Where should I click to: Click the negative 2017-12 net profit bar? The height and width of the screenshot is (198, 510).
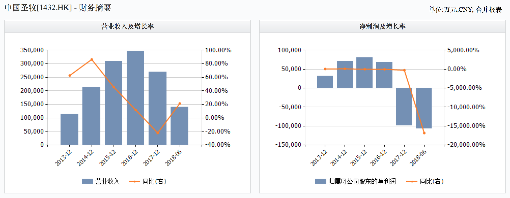click(x=404, y=107)
